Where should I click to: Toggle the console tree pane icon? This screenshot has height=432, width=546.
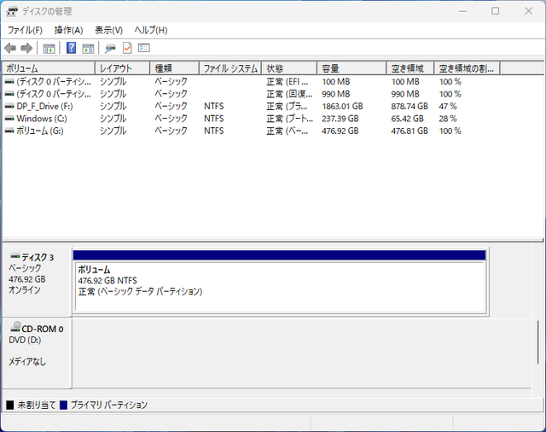click(x=49, y=48)
